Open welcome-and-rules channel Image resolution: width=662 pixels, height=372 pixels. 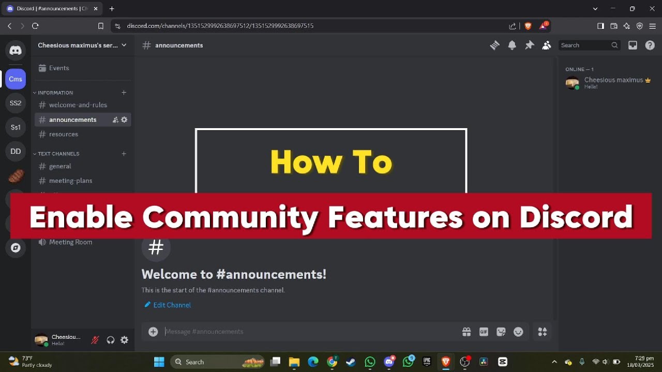tap(83, 105)
